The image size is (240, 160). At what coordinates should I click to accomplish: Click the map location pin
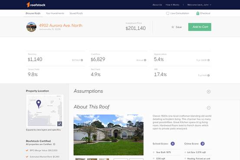click(x=39, y=104)
